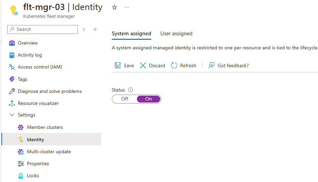This screenshot has height=182, width=318.
Task: Favorite this resource with the star icon
Action: (x=115, y=7)
